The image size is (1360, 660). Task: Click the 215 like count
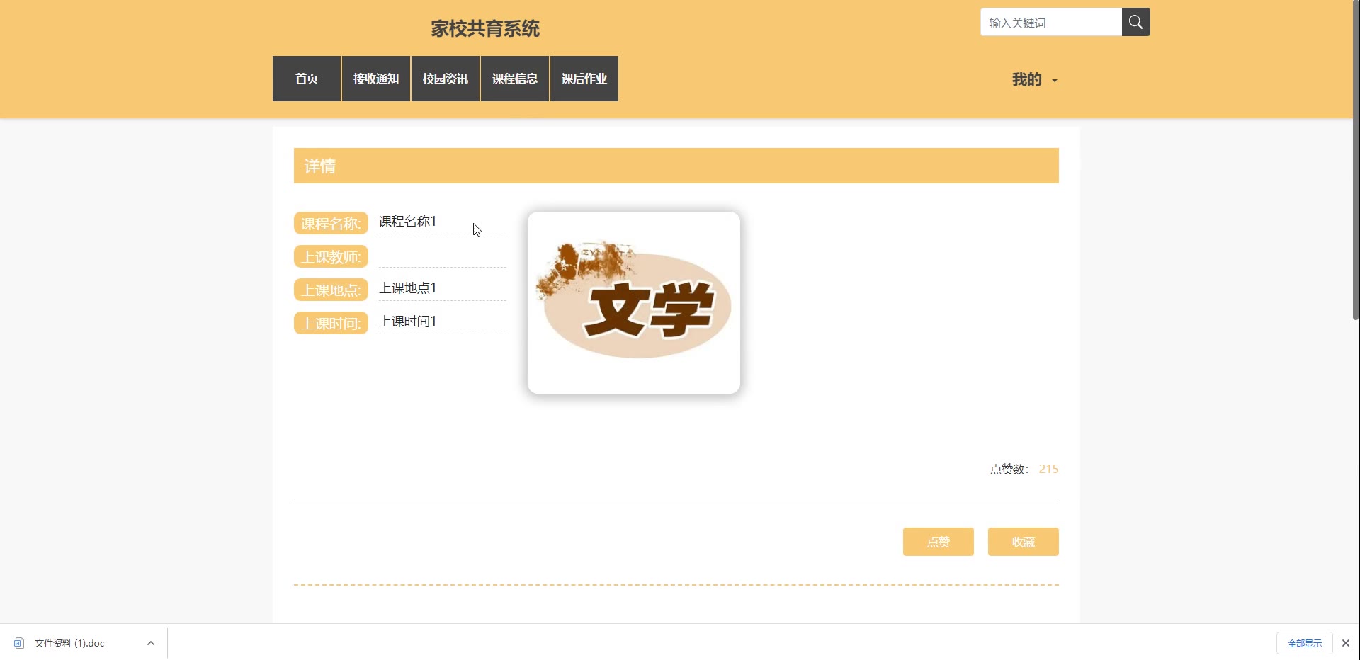click(x=1048, y=469)
